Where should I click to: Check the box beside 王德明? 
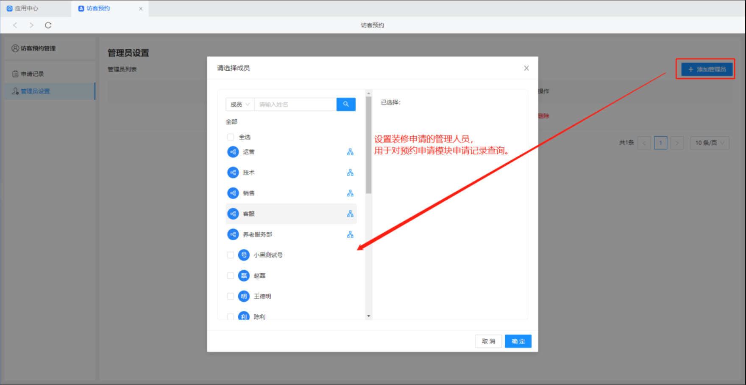point(231,297)
